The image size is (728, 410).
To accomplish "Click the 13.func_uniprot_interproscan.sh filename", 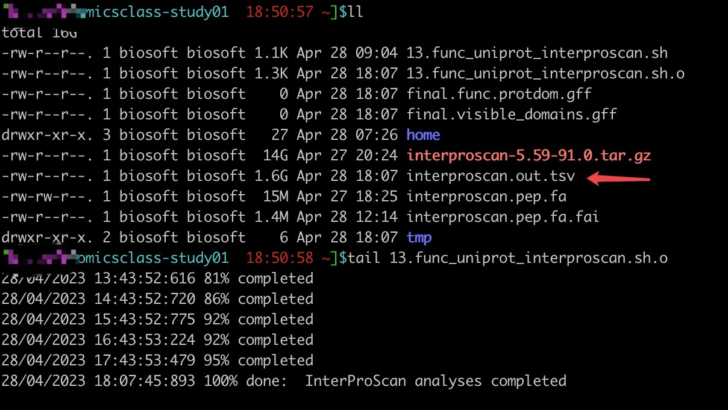I will [x=537, y=53].
